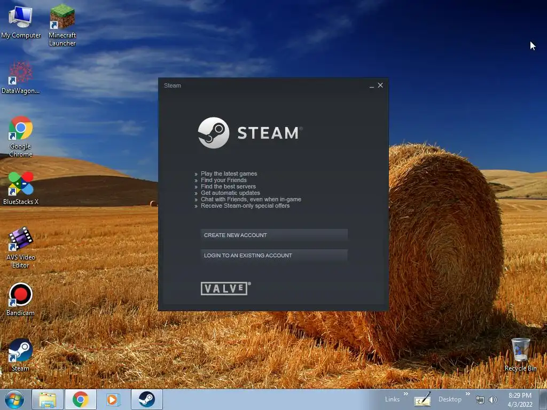This screenshot has width=547, height=410.
Task: Click the Show Desktop strip beside the clock
Action: [544, 399]
